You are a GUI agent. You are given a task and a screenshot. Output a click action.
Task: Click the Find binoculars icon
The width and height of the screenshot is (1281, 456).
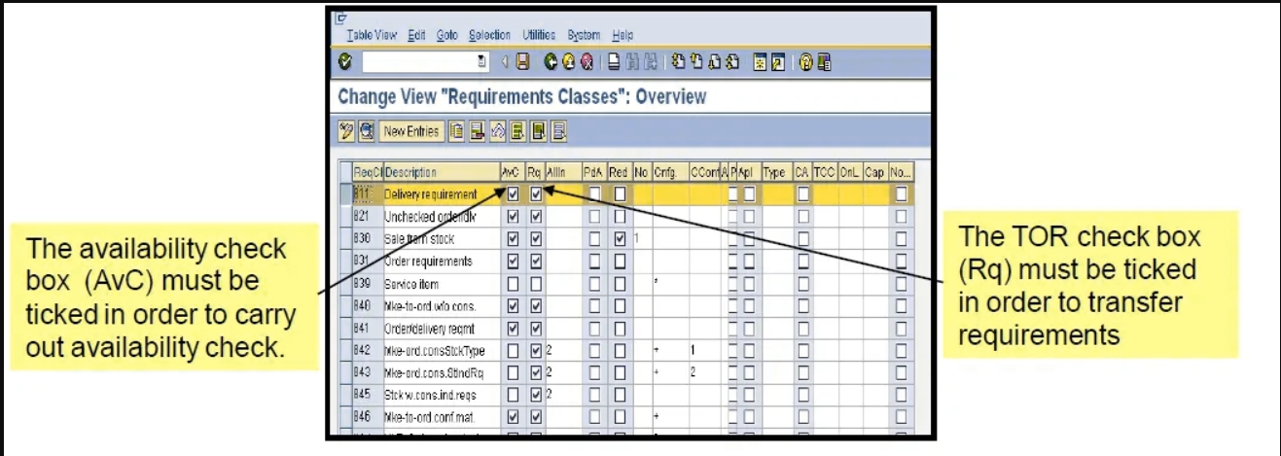pos(632,62)
